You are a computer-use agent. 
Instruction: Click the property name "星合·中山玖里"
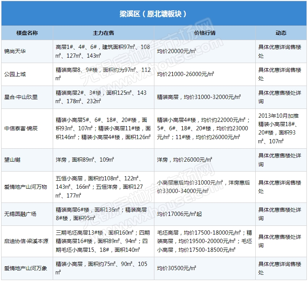coord(21,97)
